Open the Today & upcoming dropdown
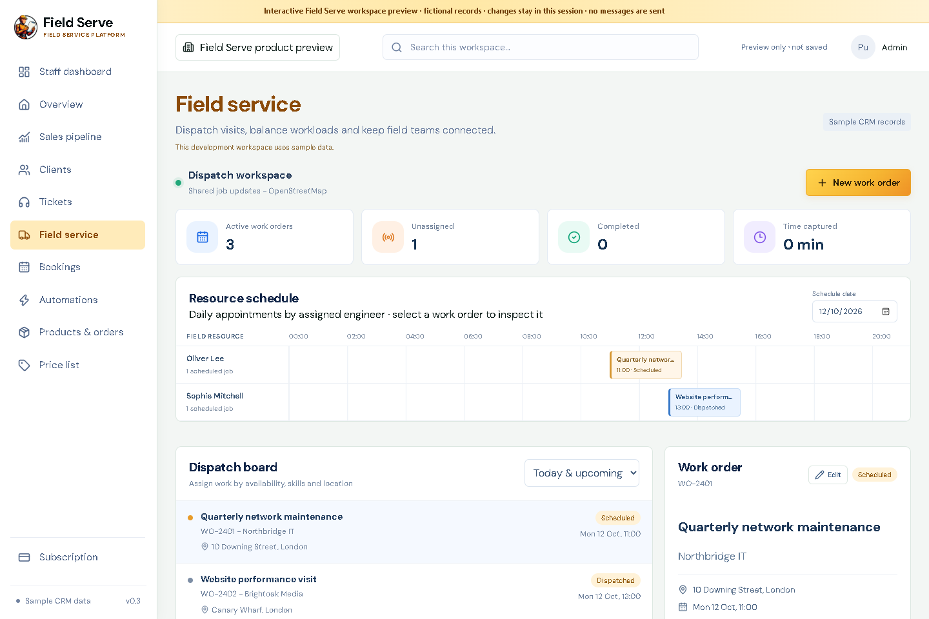The height and width of the screenshot is (619, 929). coord(582,473)
